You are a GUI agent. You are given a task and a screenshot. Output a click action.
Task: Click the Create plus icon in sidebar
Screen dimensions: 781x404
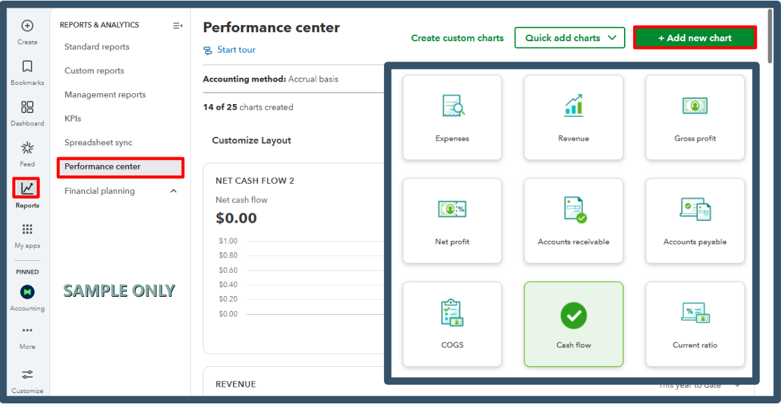click(x=27, y=26)
